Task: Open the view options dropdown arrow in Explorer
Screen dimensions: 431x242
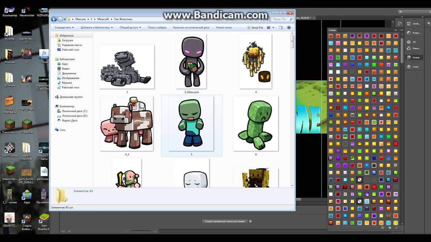Action: (x=273, y=28)
